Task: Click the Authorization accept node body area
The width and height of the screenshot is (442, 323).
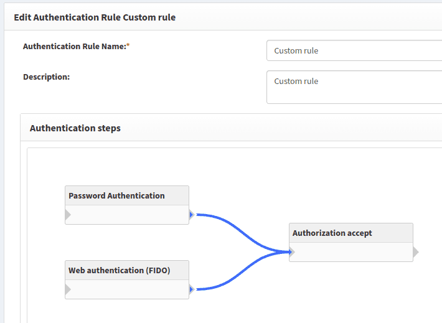Action: (x=351, y=252)
